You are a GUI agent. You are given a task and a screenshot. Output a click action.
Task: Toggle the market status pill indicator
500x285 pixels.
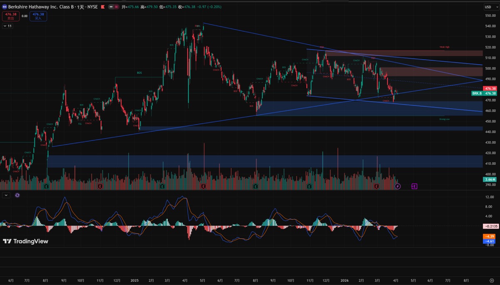point(113,7)
